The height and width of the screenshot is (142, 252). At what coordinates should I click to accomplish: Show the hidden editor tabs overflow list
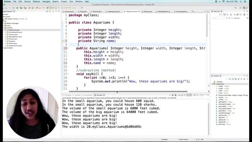pos(193,11)
